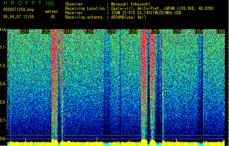
Task: Click the ICOM IC-575 receiver text
Action: click(146, 13)
